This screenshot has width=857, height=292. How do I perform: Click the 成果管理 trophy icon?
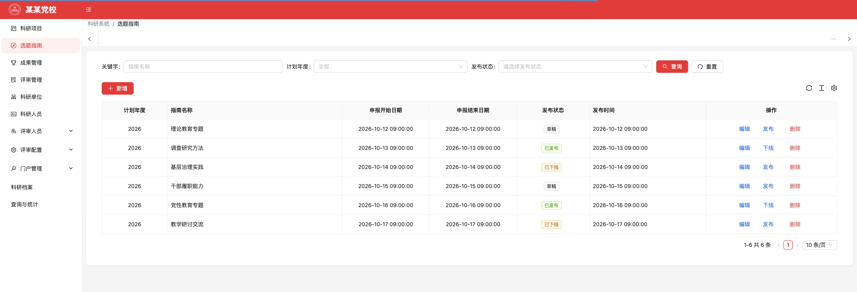(14, 63)
